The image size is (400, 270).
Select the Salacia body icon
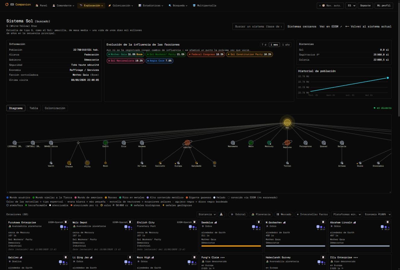pos(342,143)
